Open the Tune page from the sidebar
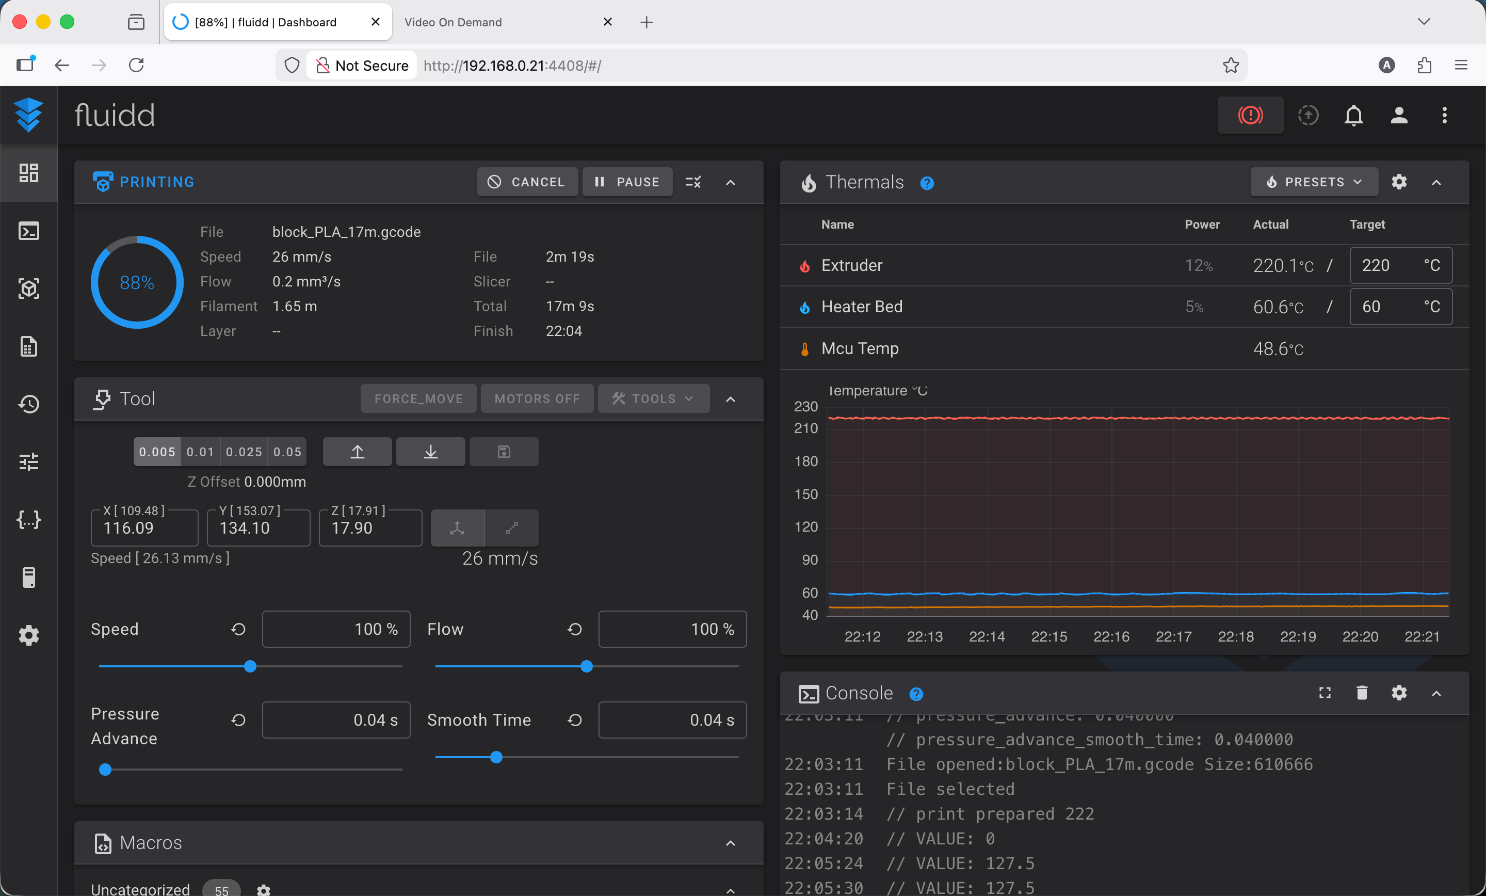The height and width of the screenshot is (896, 1486). pyautogui.click(x=28, y=461)
